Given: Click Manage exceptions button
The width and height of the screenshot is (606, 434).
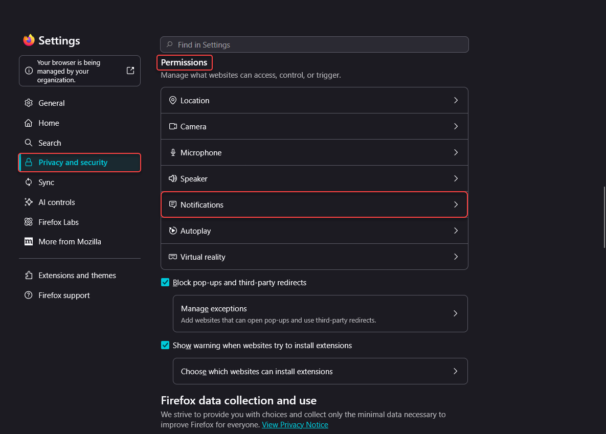Looking at the screenshot, I should (320, 313).
